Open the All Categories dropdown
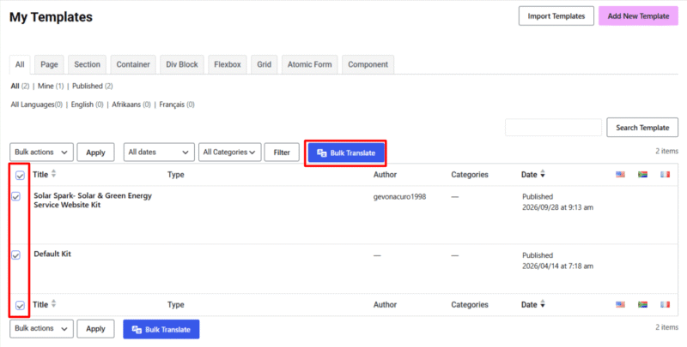The image size is (687, 347). coord(229,153)
